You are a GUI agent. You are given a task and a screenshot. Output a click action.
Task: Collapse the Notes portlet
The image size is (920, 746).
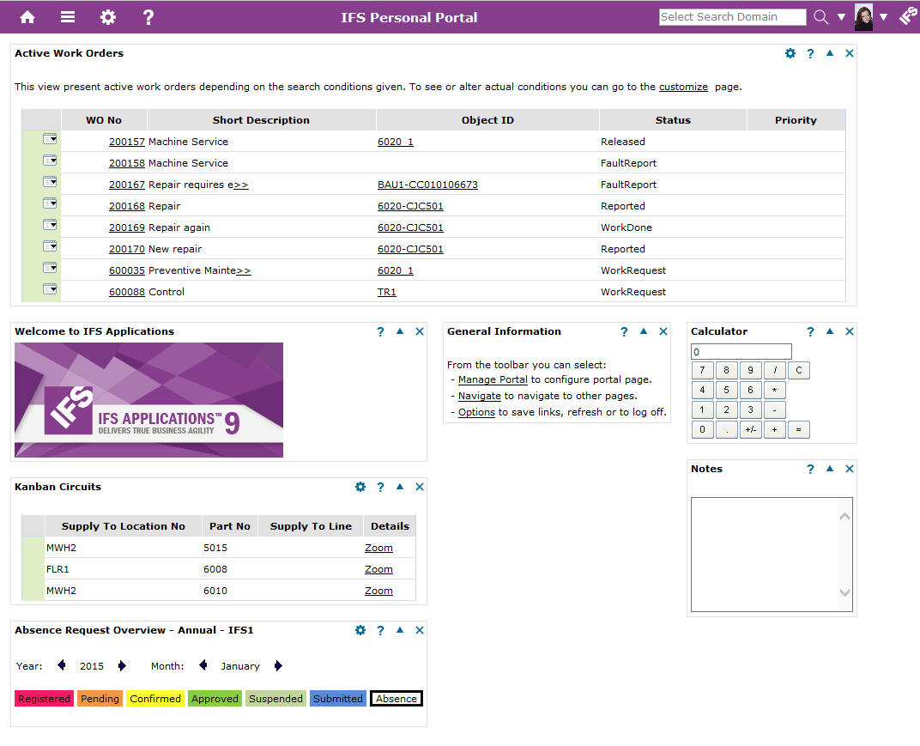point(830,469)
